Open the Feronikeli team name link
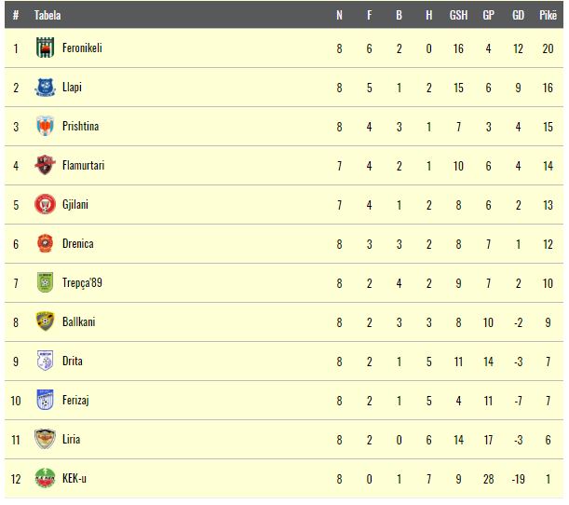Screen dimensions: 569x505 pos(82,48)
